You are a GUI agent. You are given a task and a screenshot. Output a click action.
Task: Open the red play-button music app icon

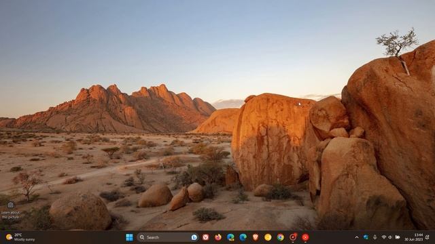[x=305, y=237]
